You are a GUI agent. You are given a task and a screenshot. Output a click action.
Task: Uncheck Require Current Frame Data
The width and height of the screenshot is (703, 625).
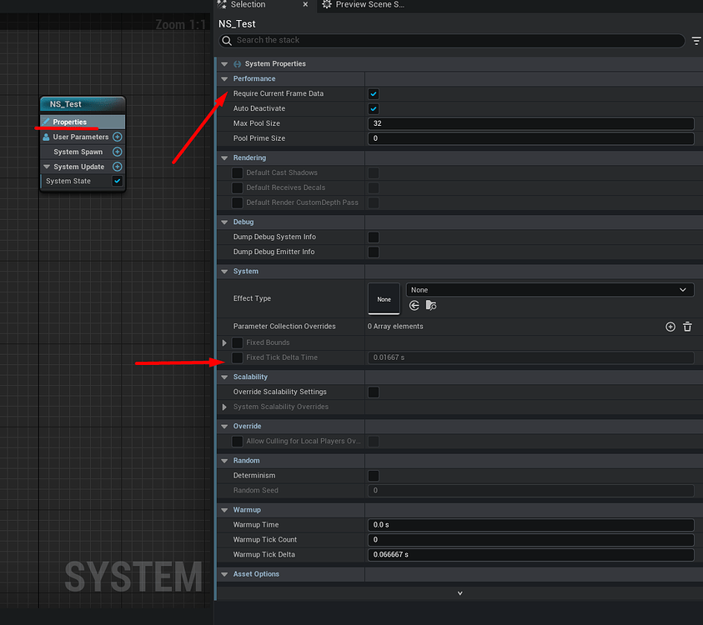tap(373, 93)
